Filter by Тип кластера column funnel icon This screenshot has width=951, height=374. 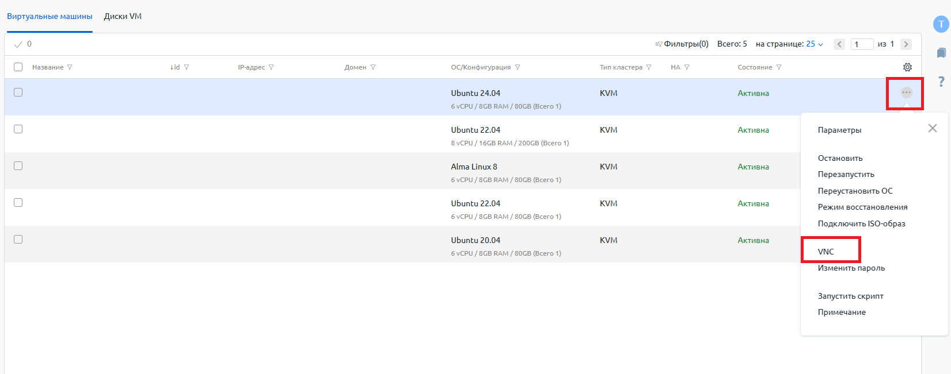tap(649, 67)
